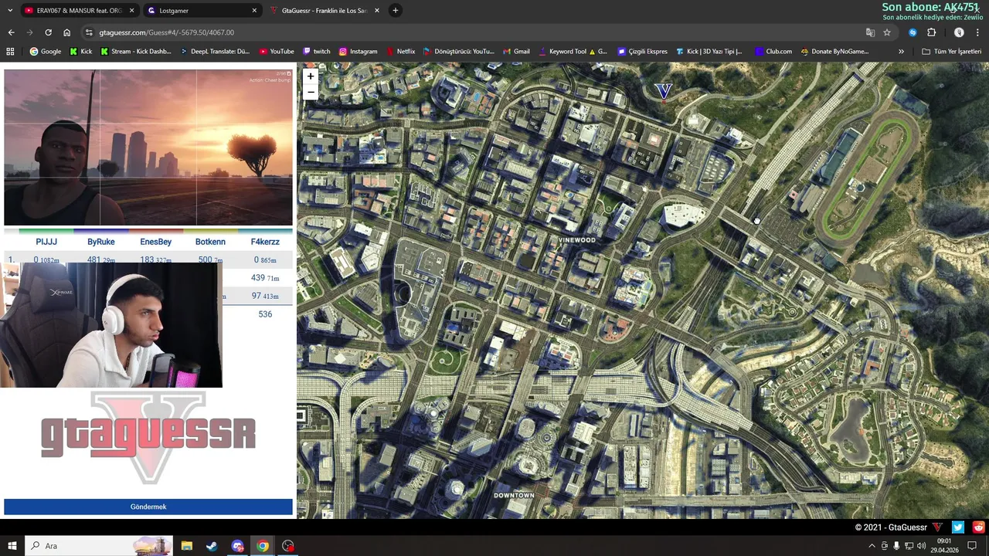Expand more bookmarks chevron
The height and width of the screenshot is (556, 989).
click(901, 52)
